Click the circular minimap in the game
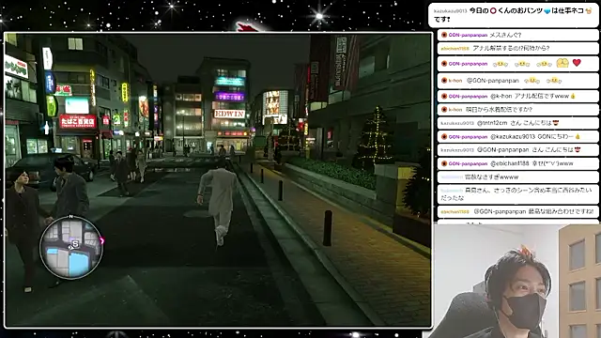601x338 pixels. 71,248
